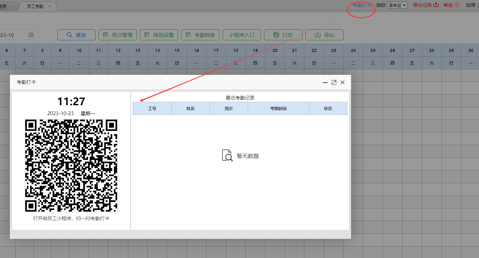Click the 11:27 clock display
This screenshot has width=479, height=258.
(x=71, y=101)
